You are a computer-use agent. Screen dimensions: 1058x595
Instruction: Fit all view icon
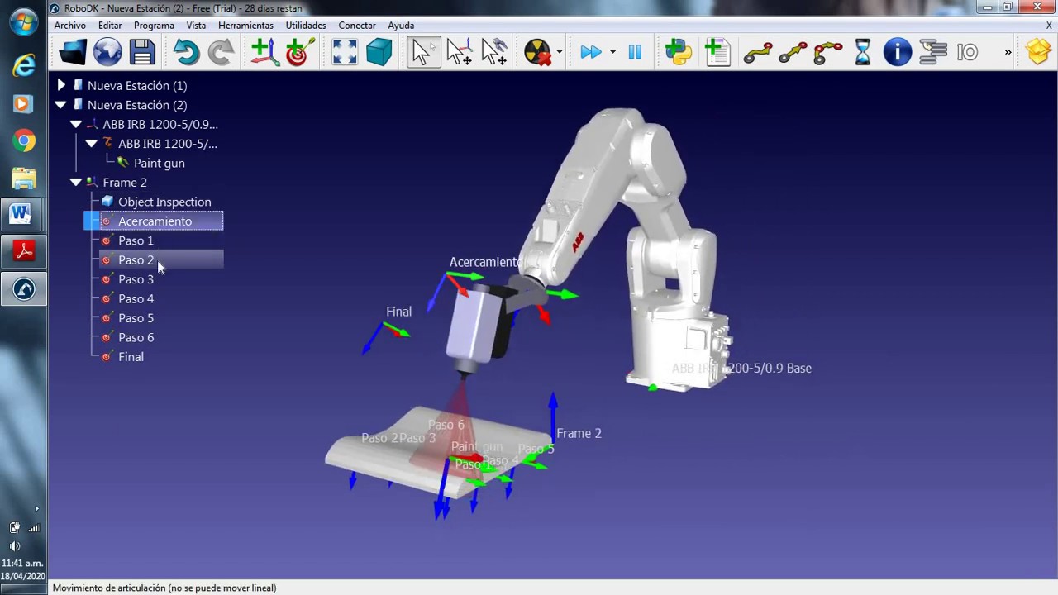(x=344, y=52)
